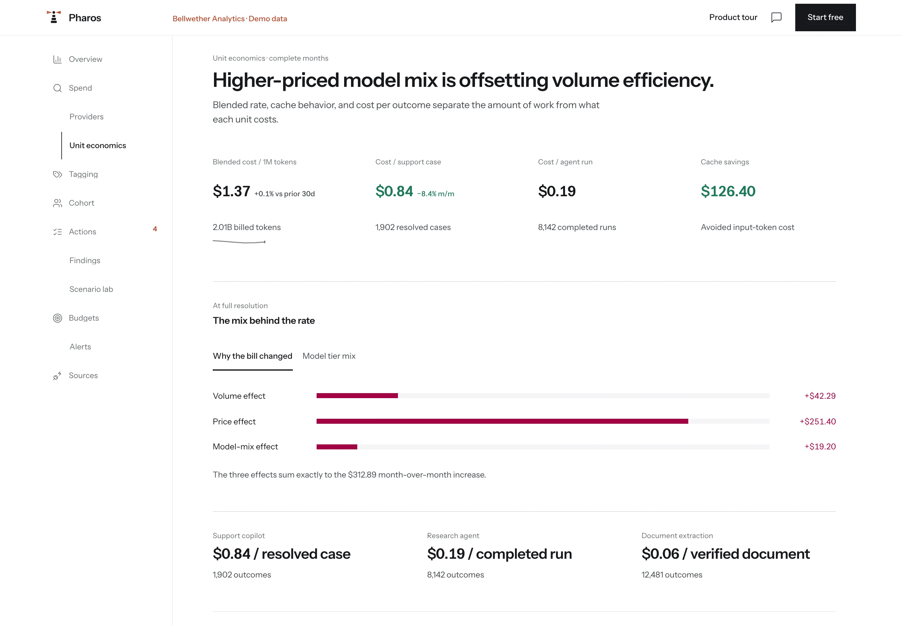
Task: Click the Pharos lighthouse logo icon
Action: 54,17
